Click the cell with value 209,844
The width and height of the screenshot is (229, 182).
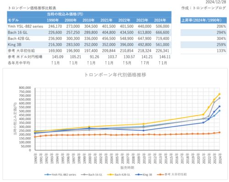click(x=109, y=51)
